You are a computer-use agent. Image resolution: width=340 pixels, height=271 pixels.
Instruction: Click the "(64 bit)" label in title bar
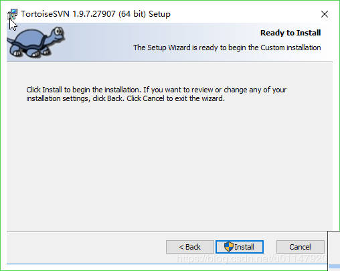(x=132, y=14)
